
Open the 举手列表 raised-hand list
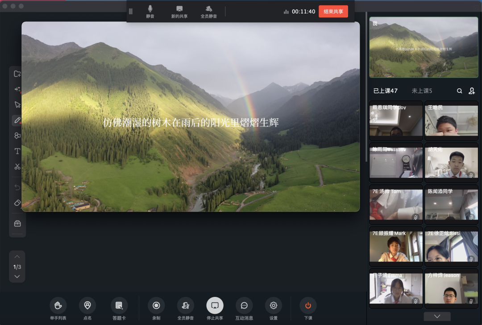click(58, 306)
